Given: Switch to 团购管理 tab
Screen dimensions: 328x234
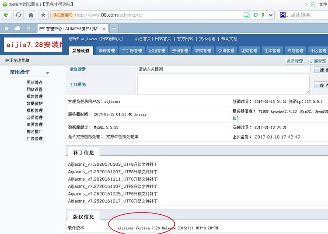Looking at the screenshot, I should click(x=249, y=51).
